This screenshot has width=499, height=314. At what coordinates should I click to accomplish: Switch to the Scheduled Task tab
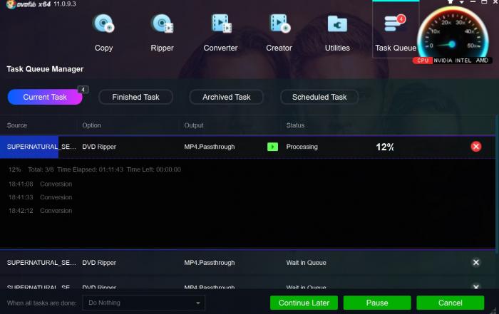(319, 97)
